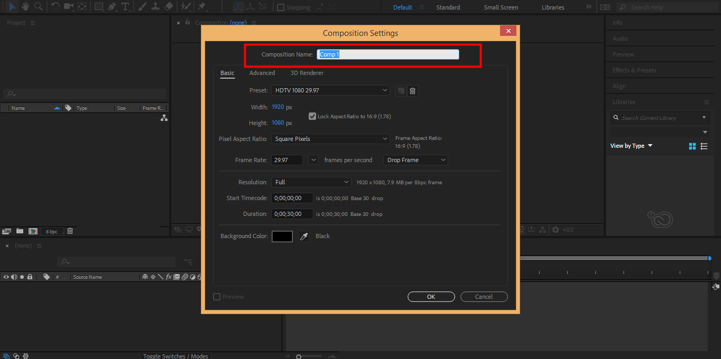This screenshot has height=359, width=721.
Task: Click the View Axis Mode icon
Action: point(263,7)
